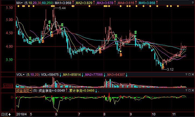Click the green S sell marker near September

point(135,32)
